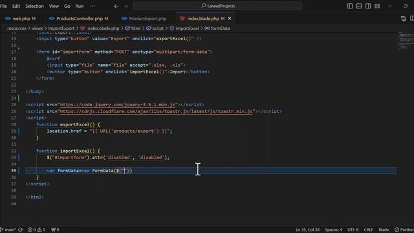414x233 pixels.
Task: Open the importExcel breadcrumb symbol
Action: click(187, 28)
